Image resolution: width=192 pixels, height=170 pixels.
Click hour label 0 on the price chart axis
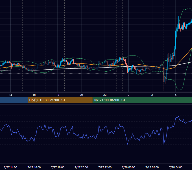pyautogui.click(x=128, y=95)
